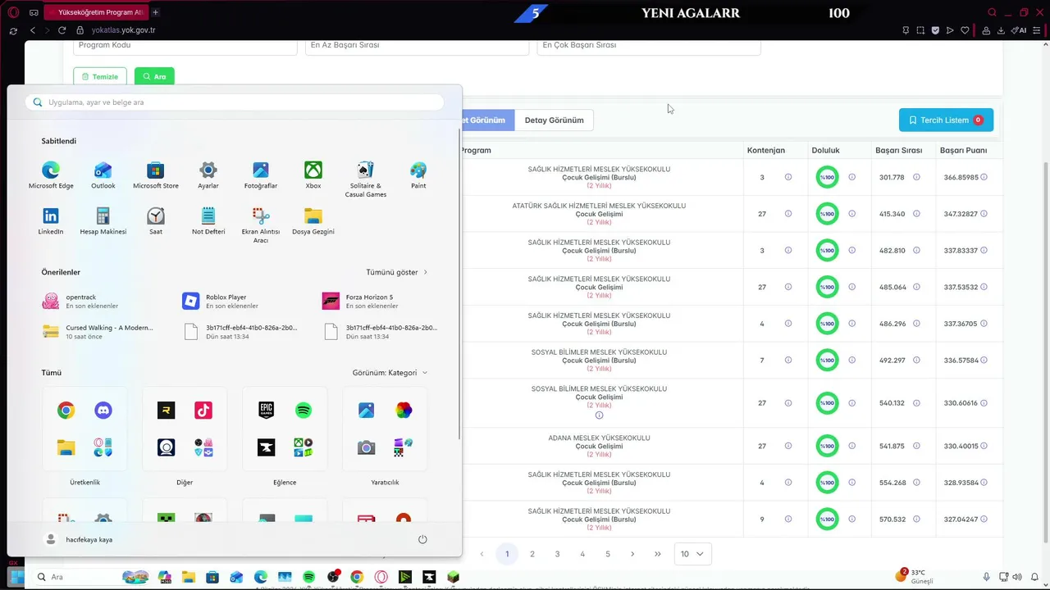Open Dosya Gezgini file explorer

(x=313, y=221)
